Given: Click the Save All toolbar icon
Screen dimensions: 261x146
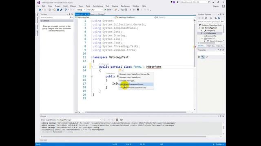Looking at the screenshot, I should pos(61,10).
